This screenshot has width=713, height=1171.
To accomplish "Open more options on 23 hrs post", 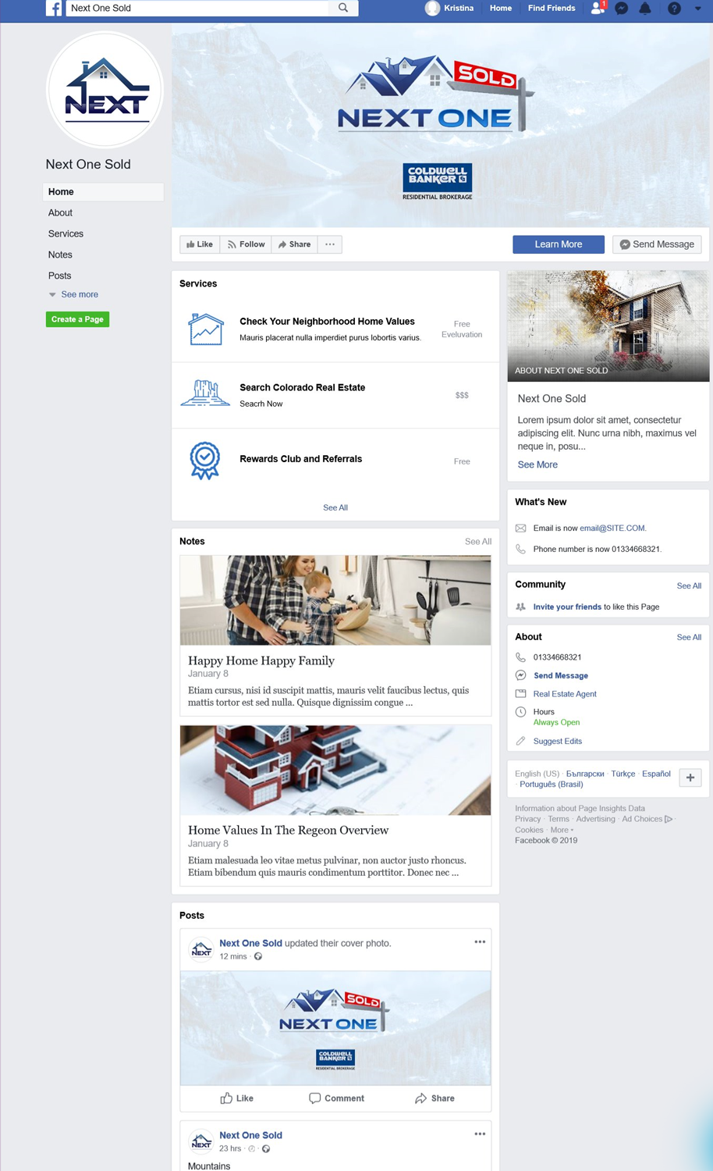I will tap(480, 1134).
